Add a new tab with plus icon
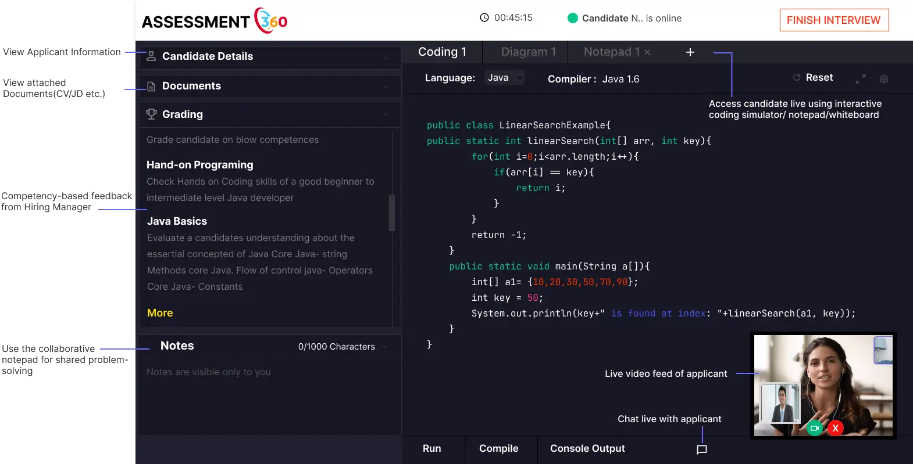The width and height of the screenshot is (913, 464). point(690,52)
